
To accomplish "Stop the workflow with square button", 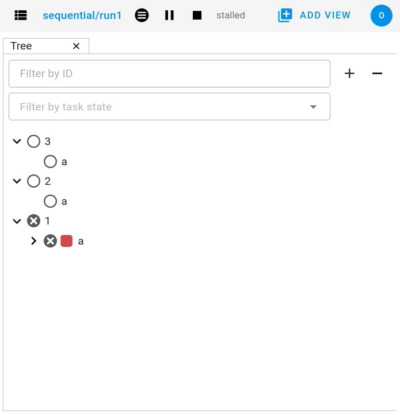I will click(x=197, y=16).
